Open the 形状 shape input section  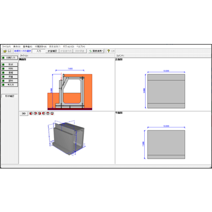point(10,65)
